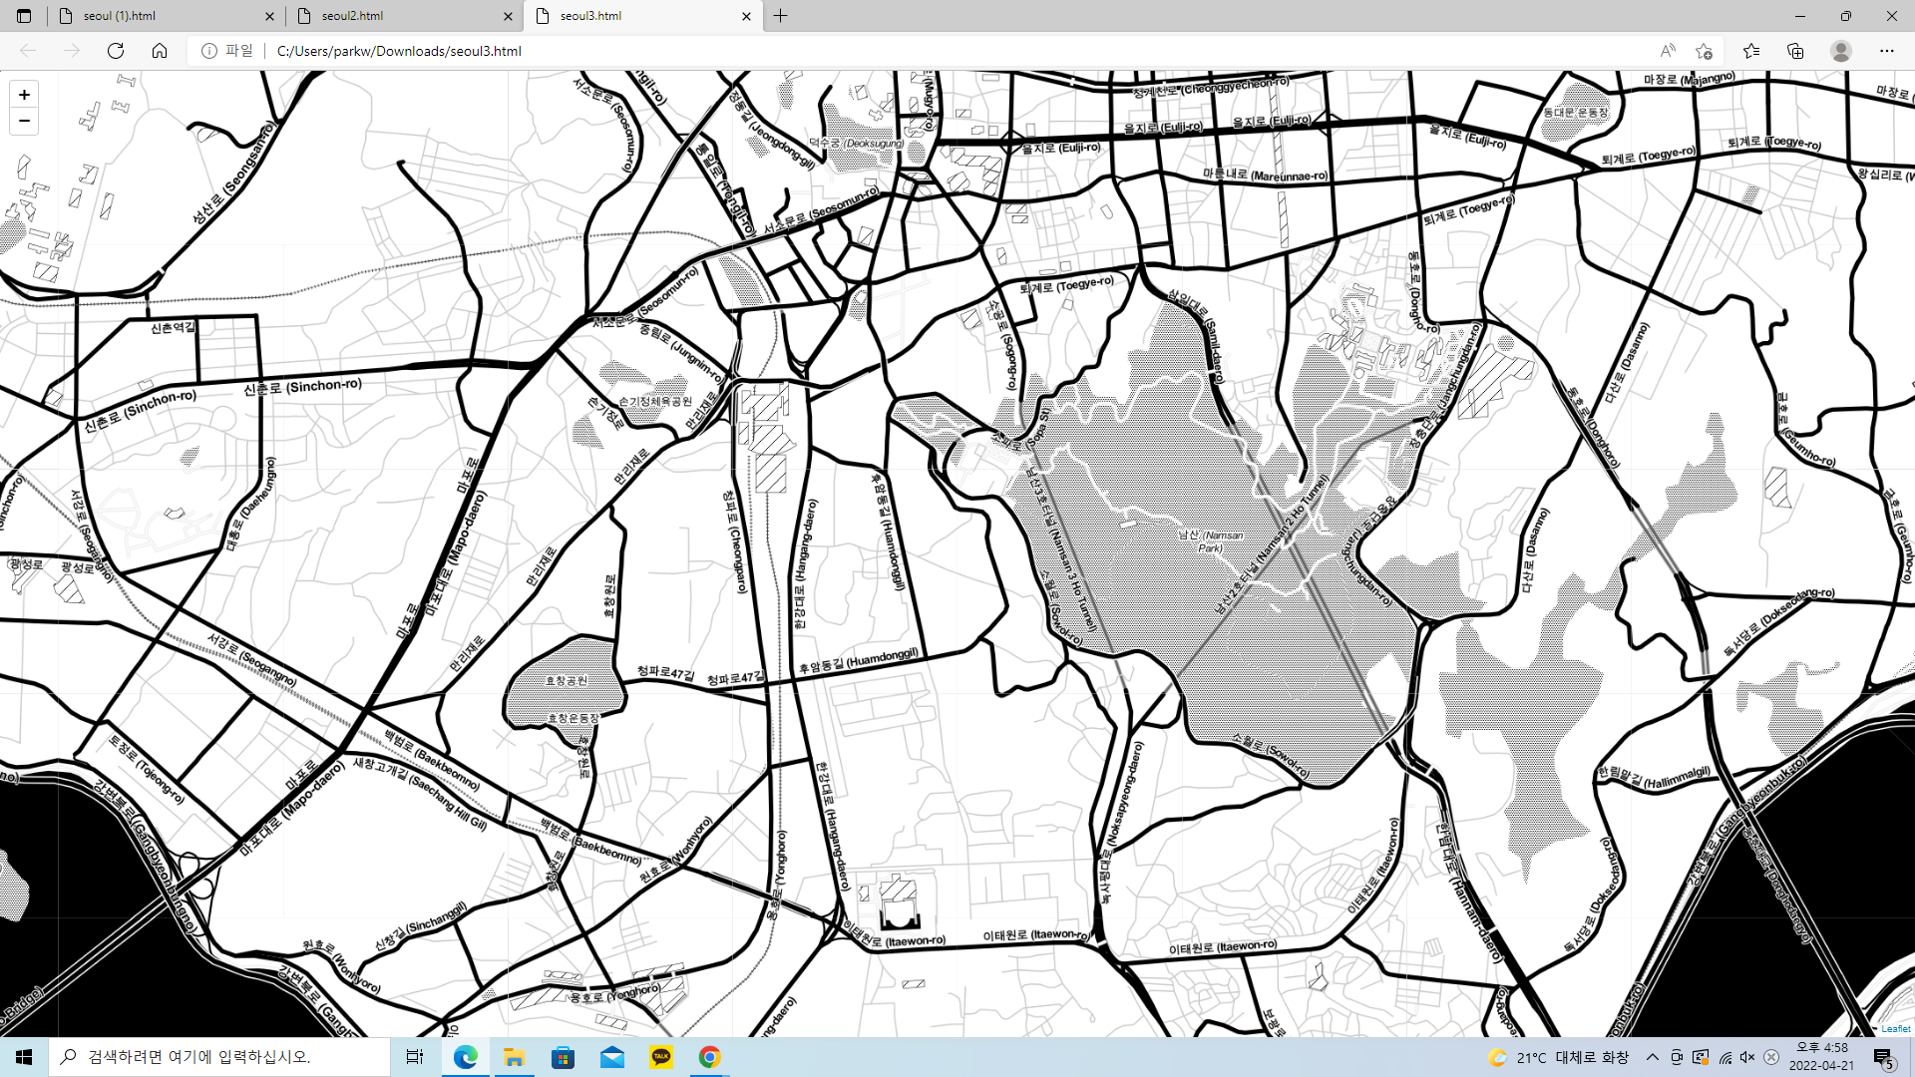The width and height of the screenshot is (1915, 1077).
Task: Zoom out on the map
Action: pos(24,121)
